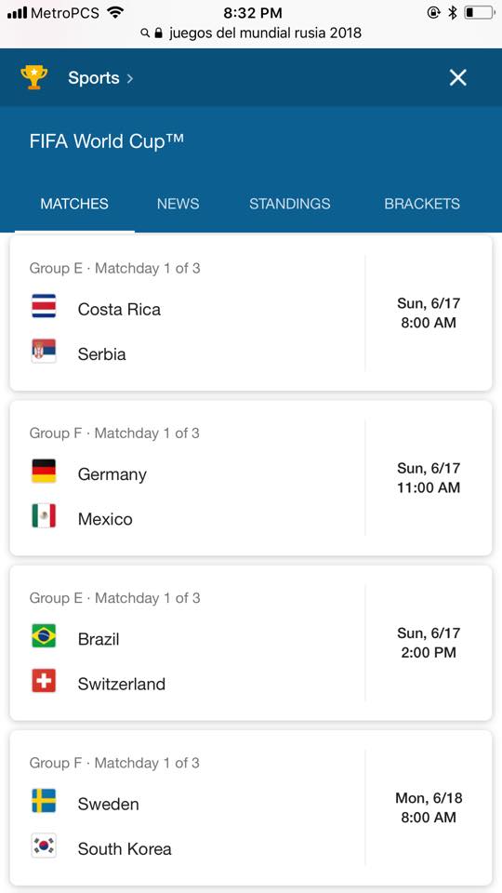Click the South Korea flag icon
The width and height of the screenshot is (502, 893).
pyautogui.click(x=44, y=846)
